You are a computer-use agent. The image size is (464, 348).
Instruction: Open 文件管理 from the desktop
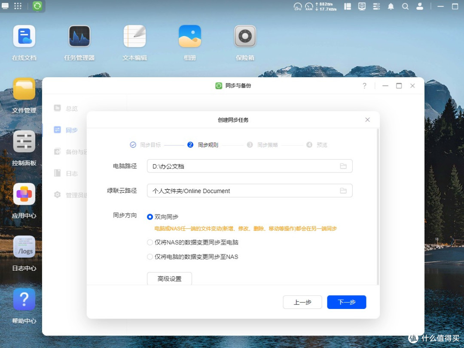24,89
